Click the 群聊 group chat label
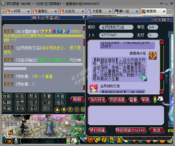This screenshot has width=175, height=146. click(x=170, y=131)
